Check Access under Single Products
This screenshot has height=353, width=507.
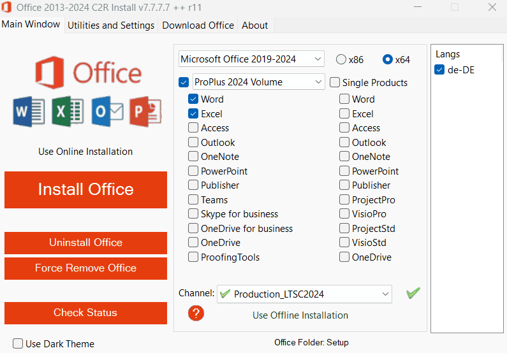tap(344, 127)
